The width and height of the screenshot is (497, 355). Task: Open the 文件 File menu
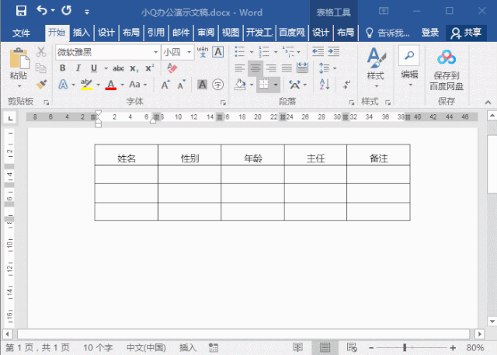coord(21,33)
